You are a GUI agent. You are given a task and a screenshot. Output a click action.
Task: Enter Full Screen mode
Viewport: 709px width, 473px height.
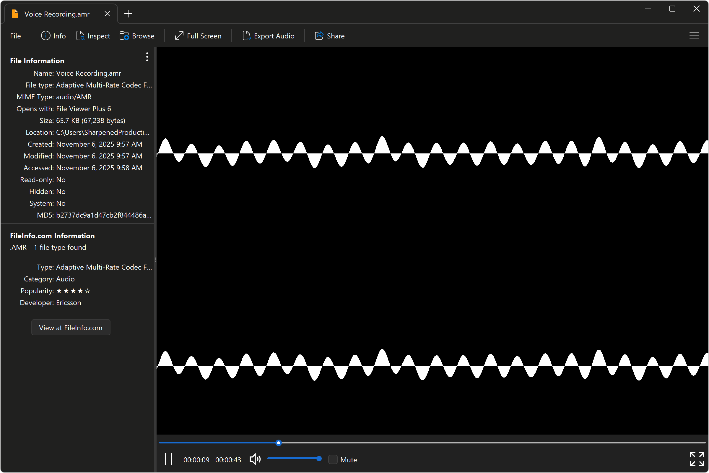coord(198,35)
